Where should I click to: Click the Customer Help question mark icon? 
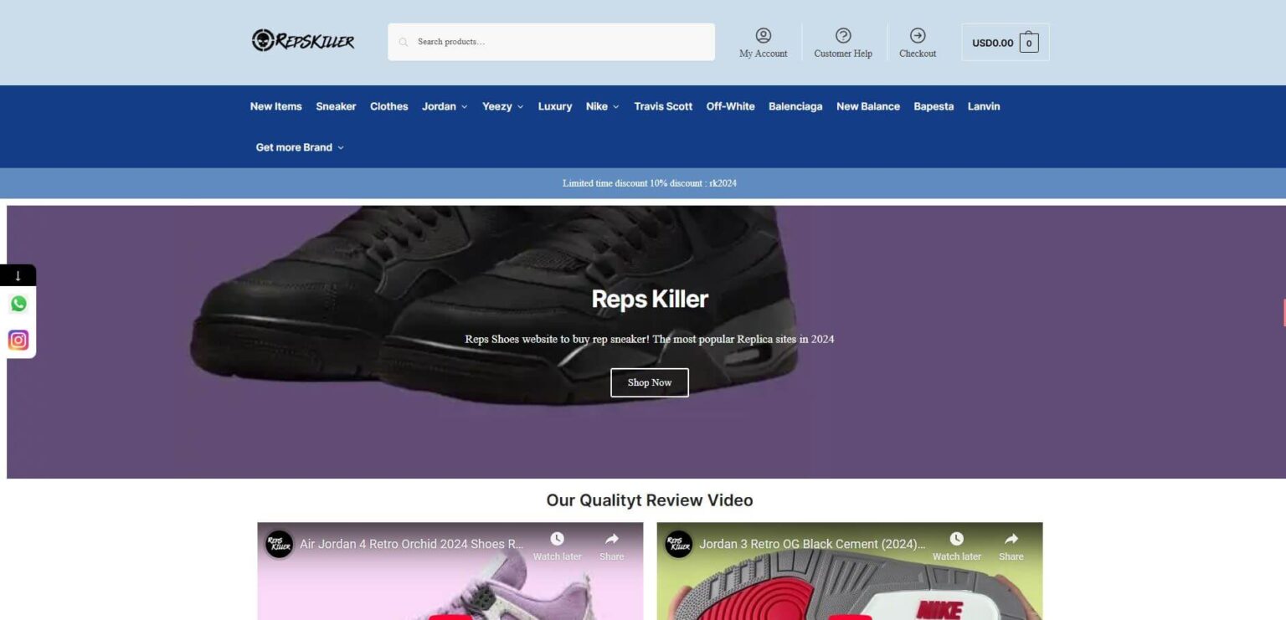tap(842, 36)
